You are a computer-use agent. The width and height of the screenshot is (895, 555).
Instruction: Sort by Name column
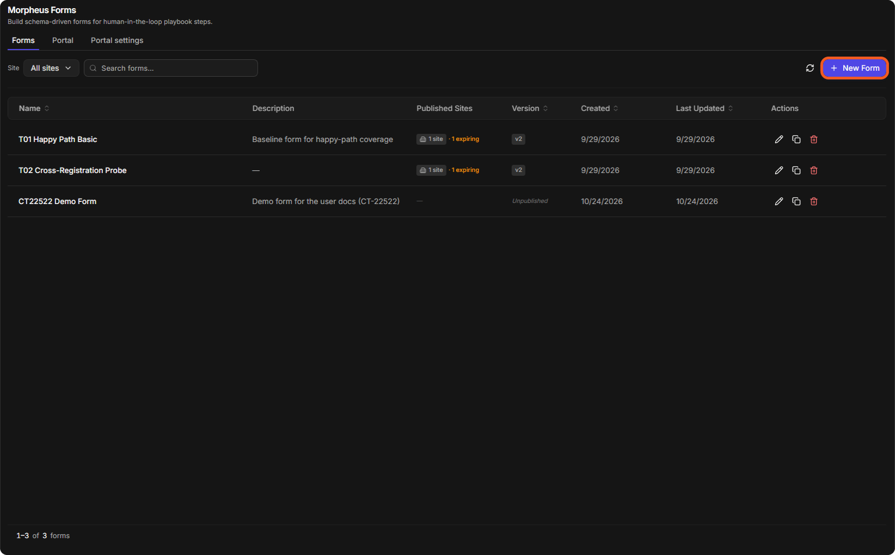34,108
